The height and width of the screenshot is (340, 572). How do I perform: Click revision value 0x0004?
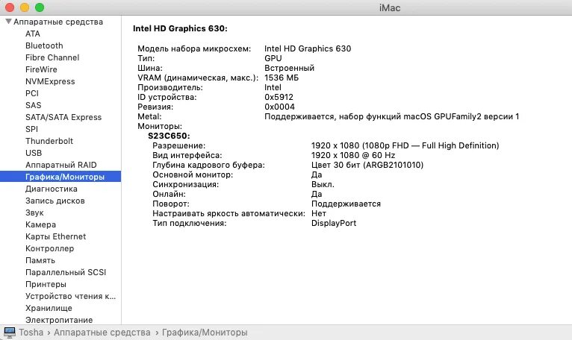tap(279, 107)
